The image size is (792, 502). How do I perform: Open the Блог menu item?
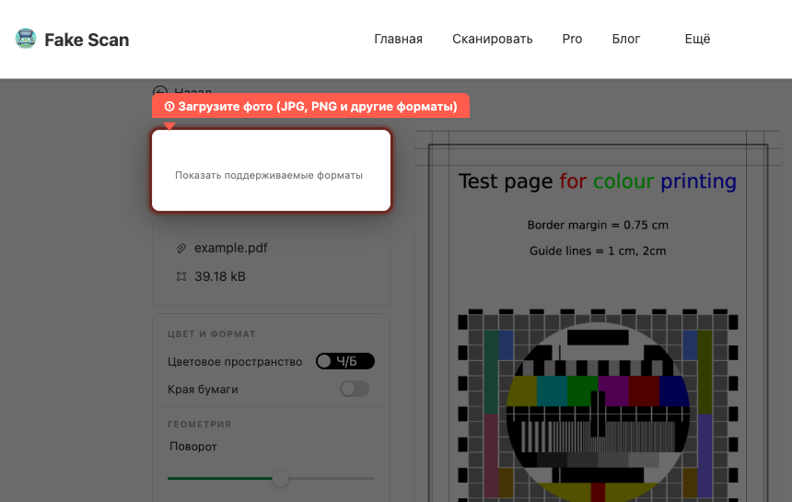pyautogui.click(x=626, y=39)
